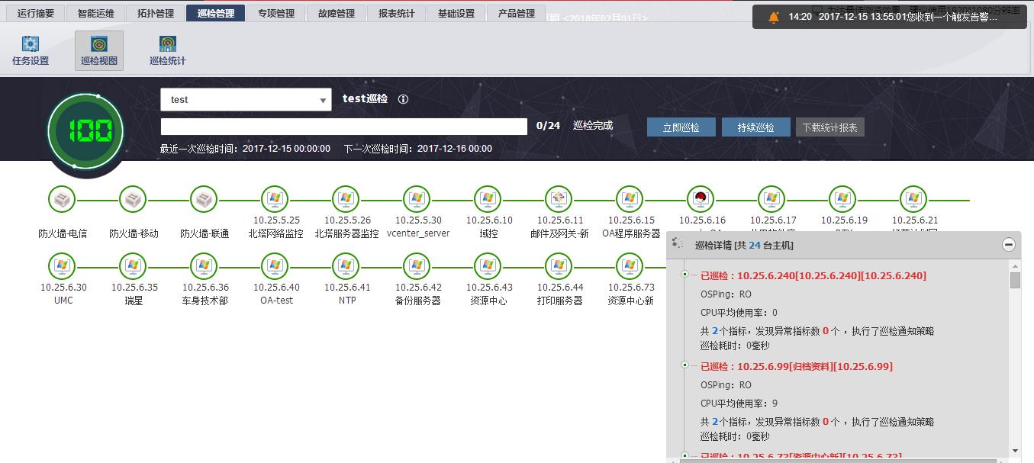Image resolution: width=1034 pixels, height=463 pixels.
Task: Click the 北塔网络监控 device node icon
Action: 275,199
